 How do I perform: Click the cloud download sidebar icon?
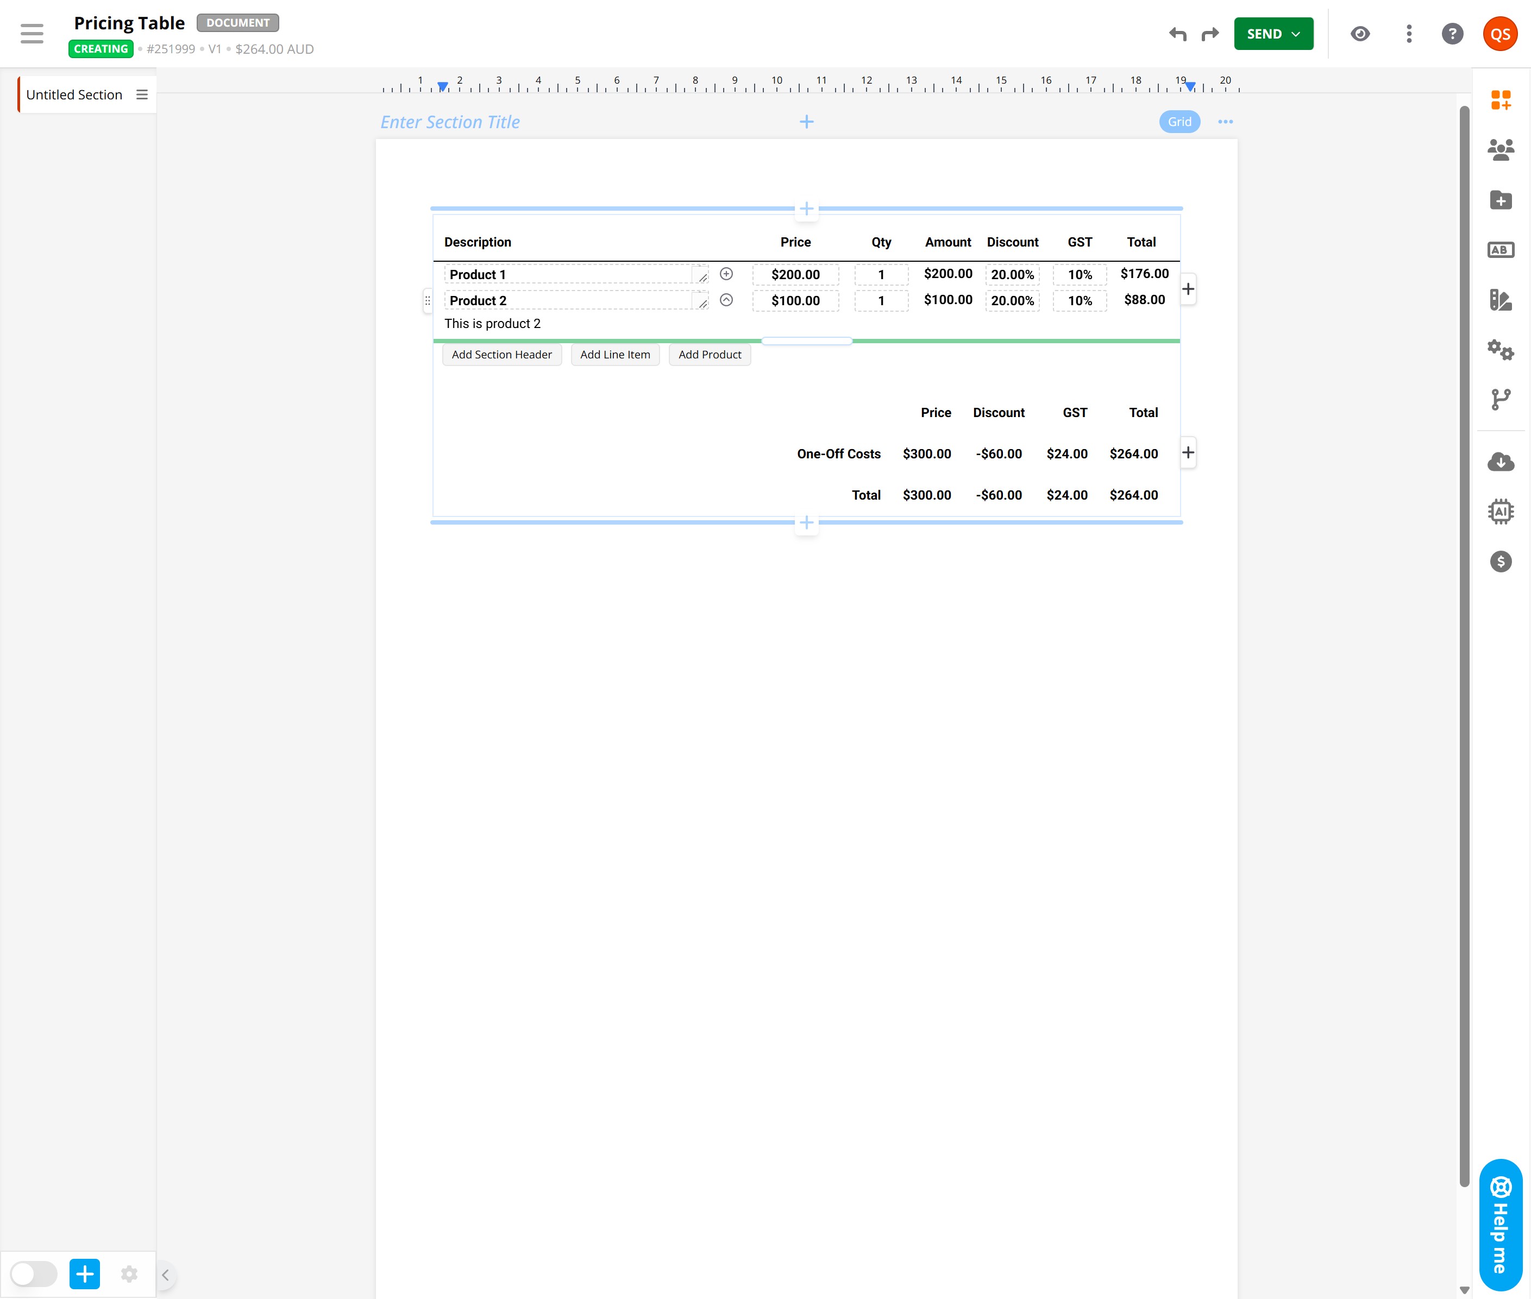pyautogui.click(x=1500, y=462)
